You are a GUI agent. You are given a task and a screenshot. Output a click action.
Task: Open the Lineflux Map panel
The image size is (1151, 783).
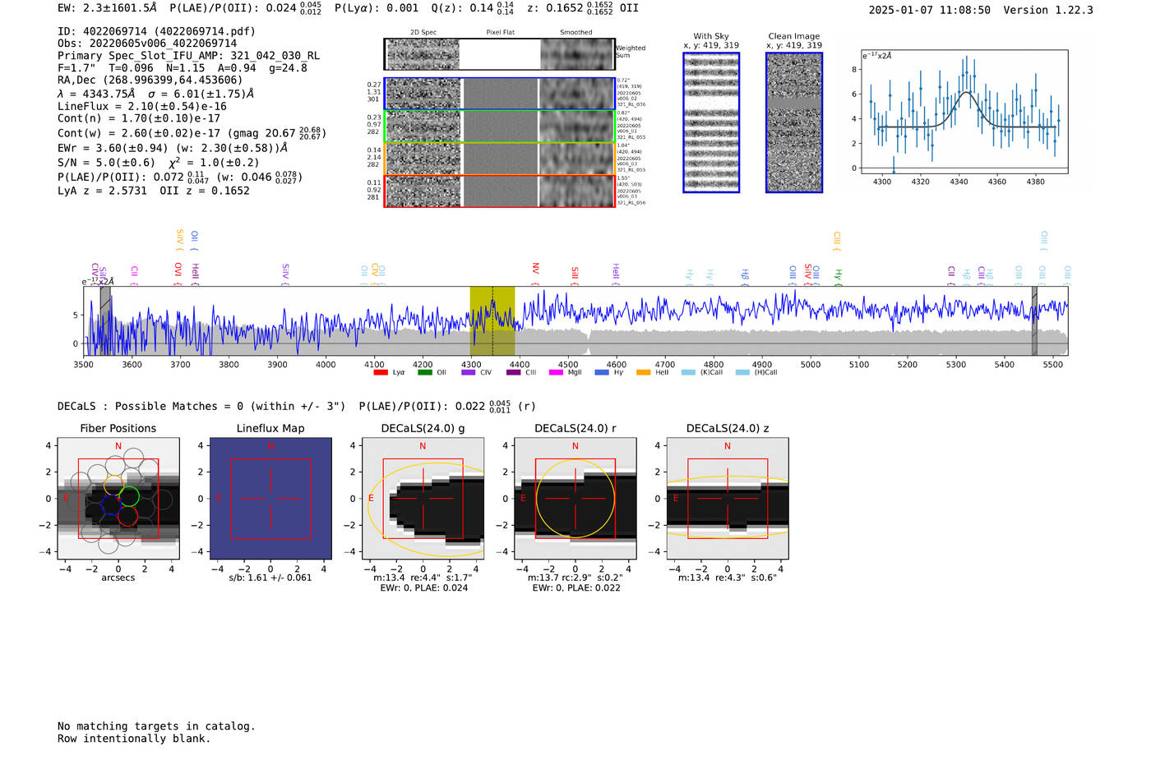tap(270, 499)
